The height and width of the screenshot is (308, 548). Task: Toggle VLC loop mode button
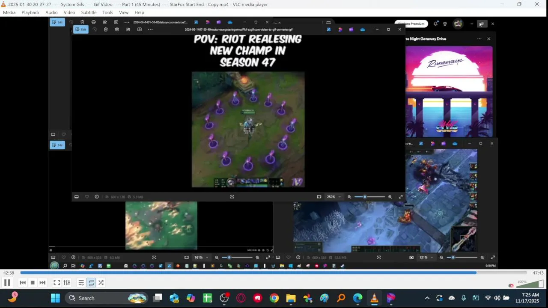[x=91, y=282]
